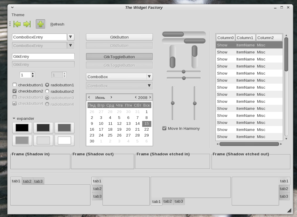
Task: Click the Column1 header
Action: point(245,38)
